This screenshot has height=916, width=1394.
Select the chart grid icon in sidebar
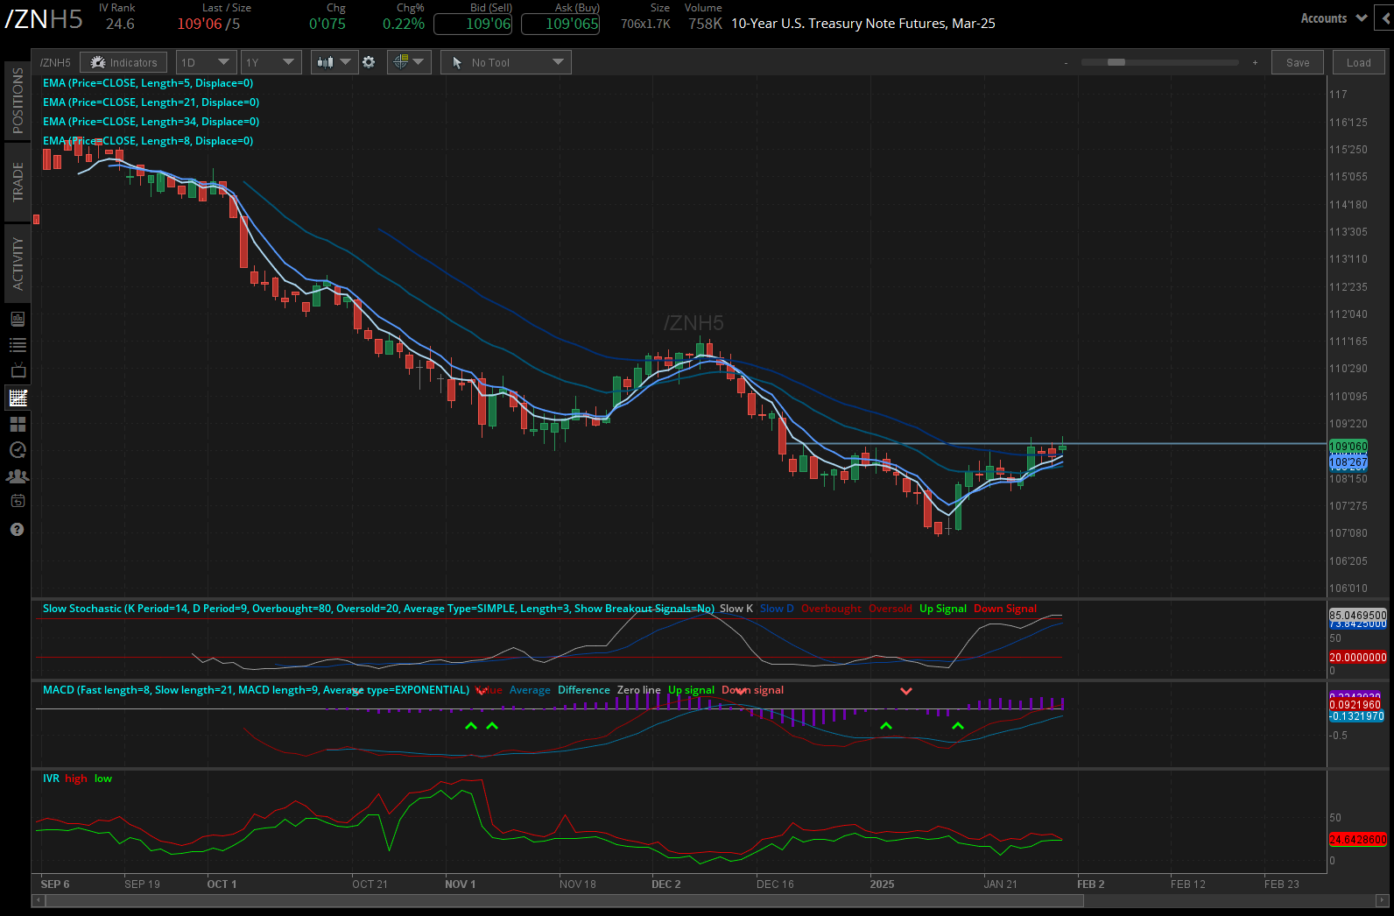[x=18, y=398]
